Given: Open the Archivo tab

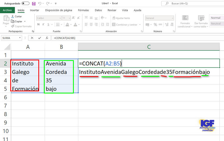Looking at the screenshot, I should [x=7, y=10].
